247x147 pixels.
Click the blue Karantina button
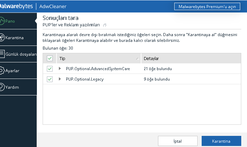click(221, 141)
